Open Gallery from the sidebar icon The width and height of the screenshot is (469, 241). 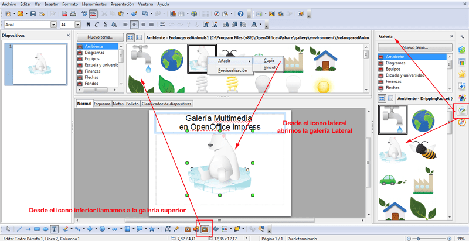click(462, 111)
